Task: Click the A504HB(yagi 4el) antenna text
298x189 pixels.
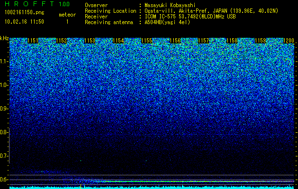Action: [x=167, y=22]
